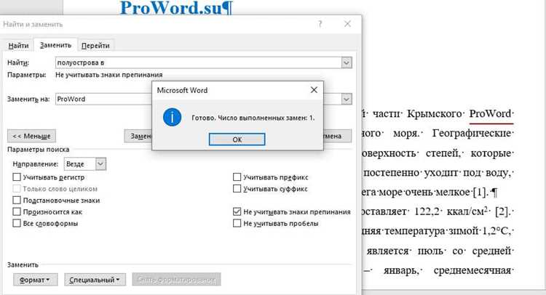Open the Специальный dropdown button

pos(95,280)
